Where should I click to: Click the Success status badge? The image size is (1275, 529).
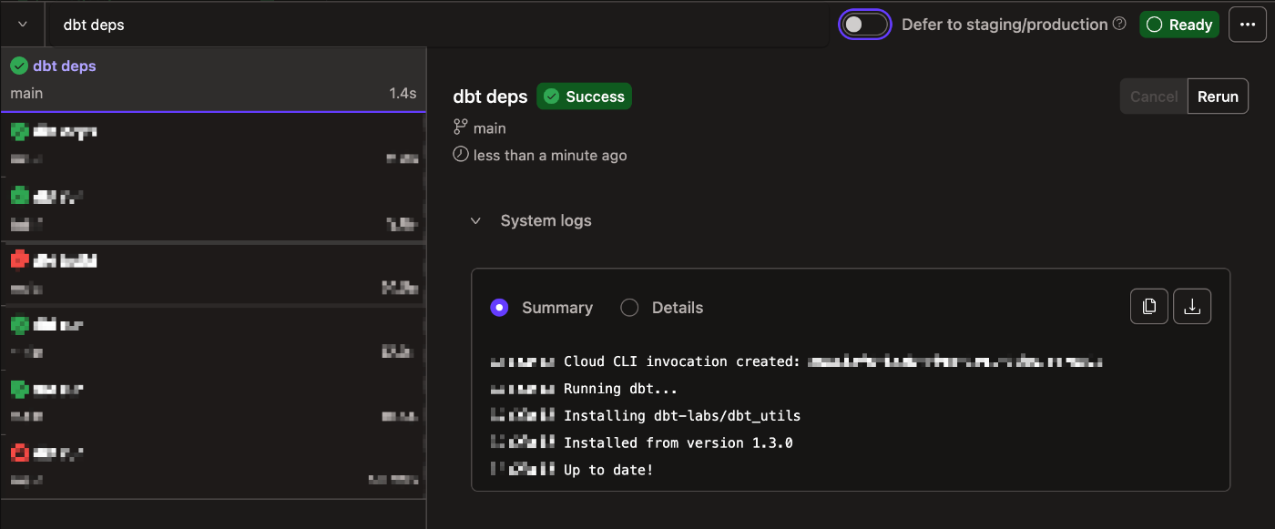click(x=584, y=97)
